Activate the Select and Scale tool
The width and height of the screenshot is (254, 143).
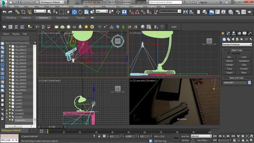click(87, 12)
